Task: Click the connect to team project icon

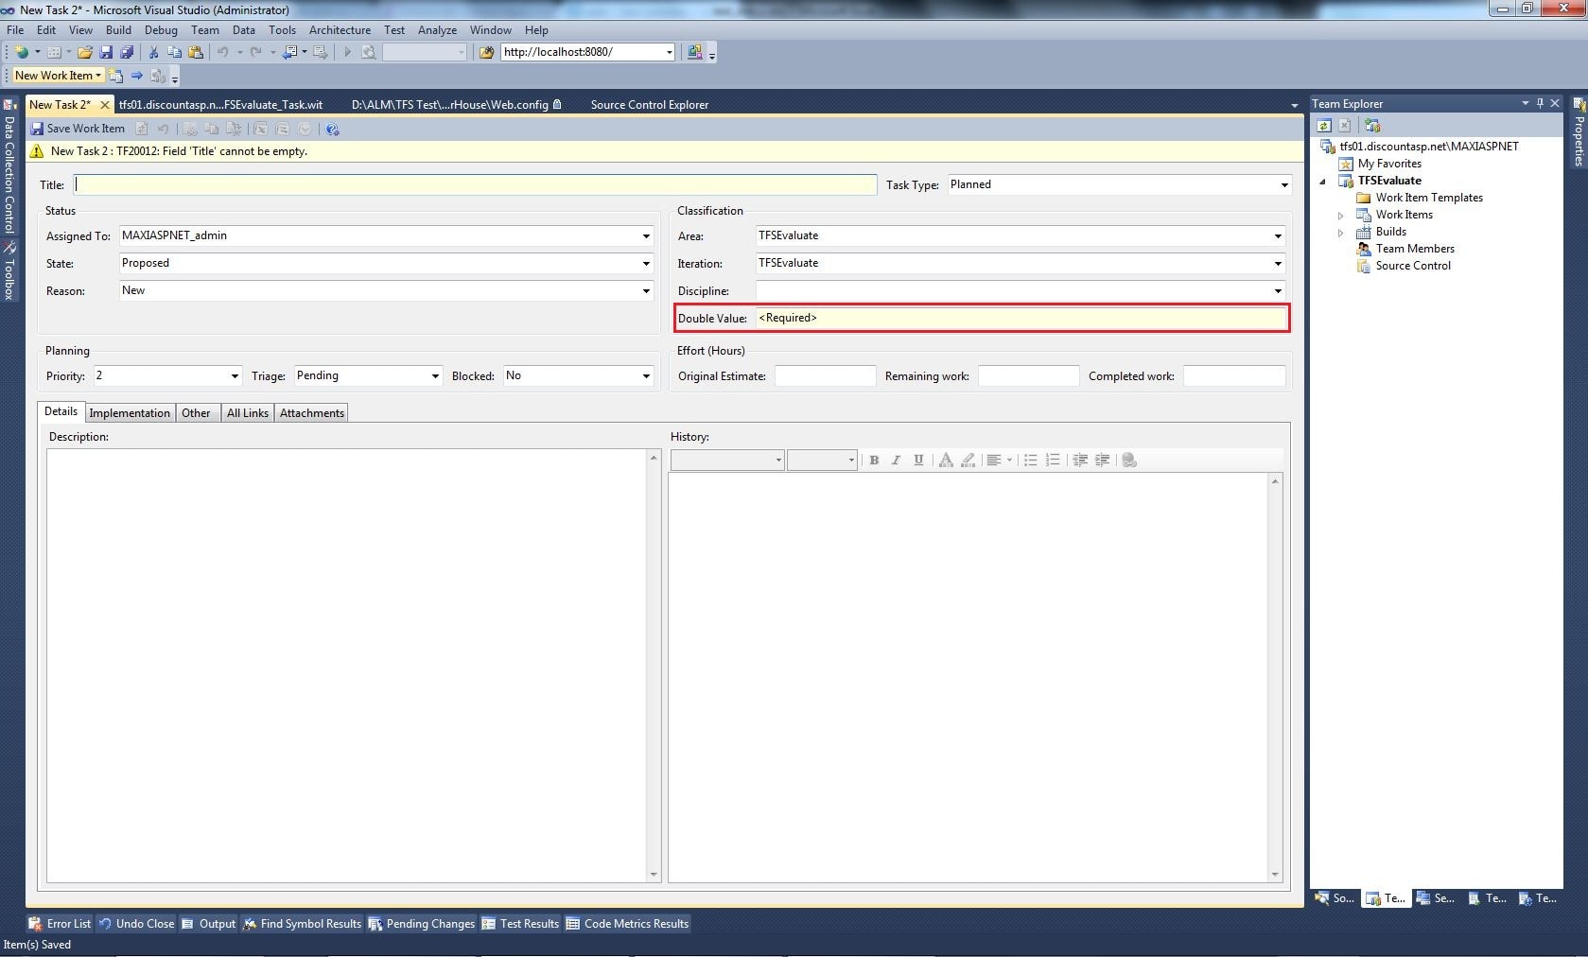Action: (x=1372, y=126)
